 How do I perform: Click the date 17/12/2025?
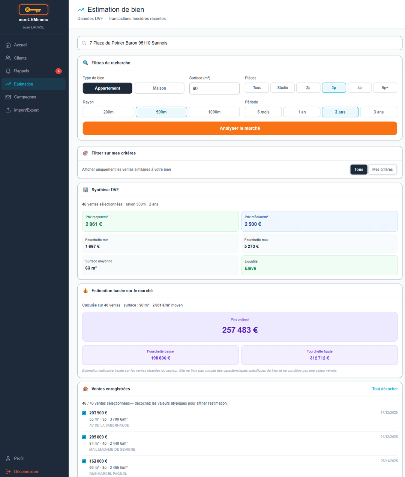(389, 412)
